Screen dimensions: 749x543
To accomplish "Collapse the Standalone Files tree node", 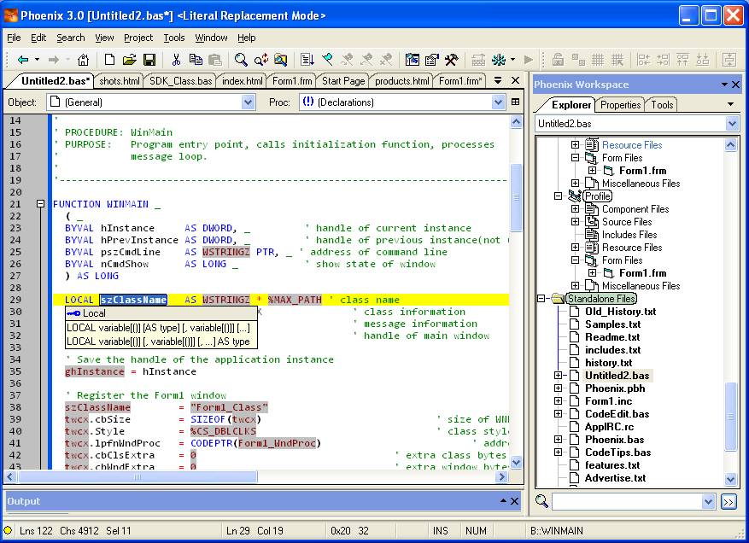I will tap(541, 299).
